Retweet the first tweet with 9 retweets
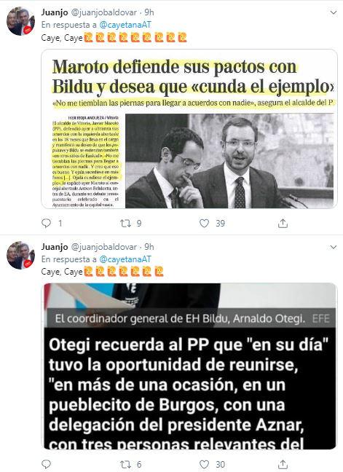The image size is (343, 472). coord(125,223)
